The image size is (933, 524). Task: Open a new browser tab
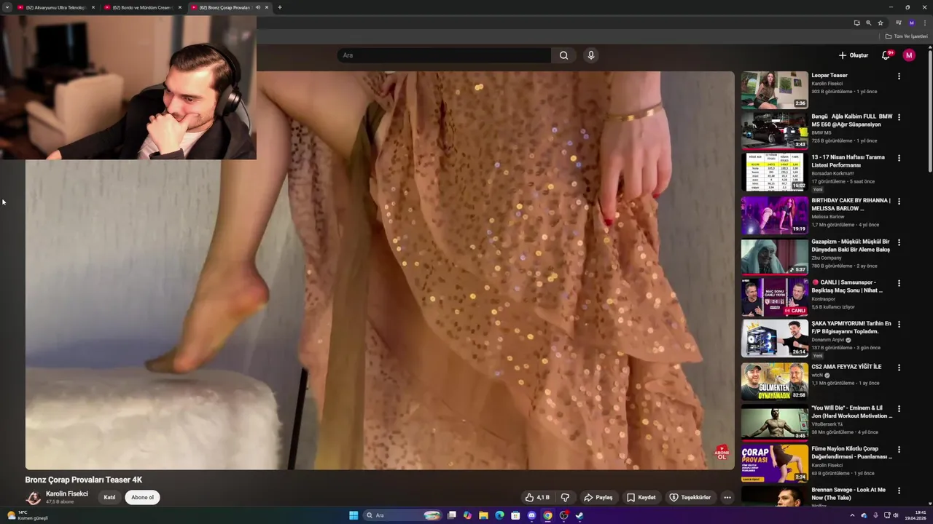click(279, 7)
